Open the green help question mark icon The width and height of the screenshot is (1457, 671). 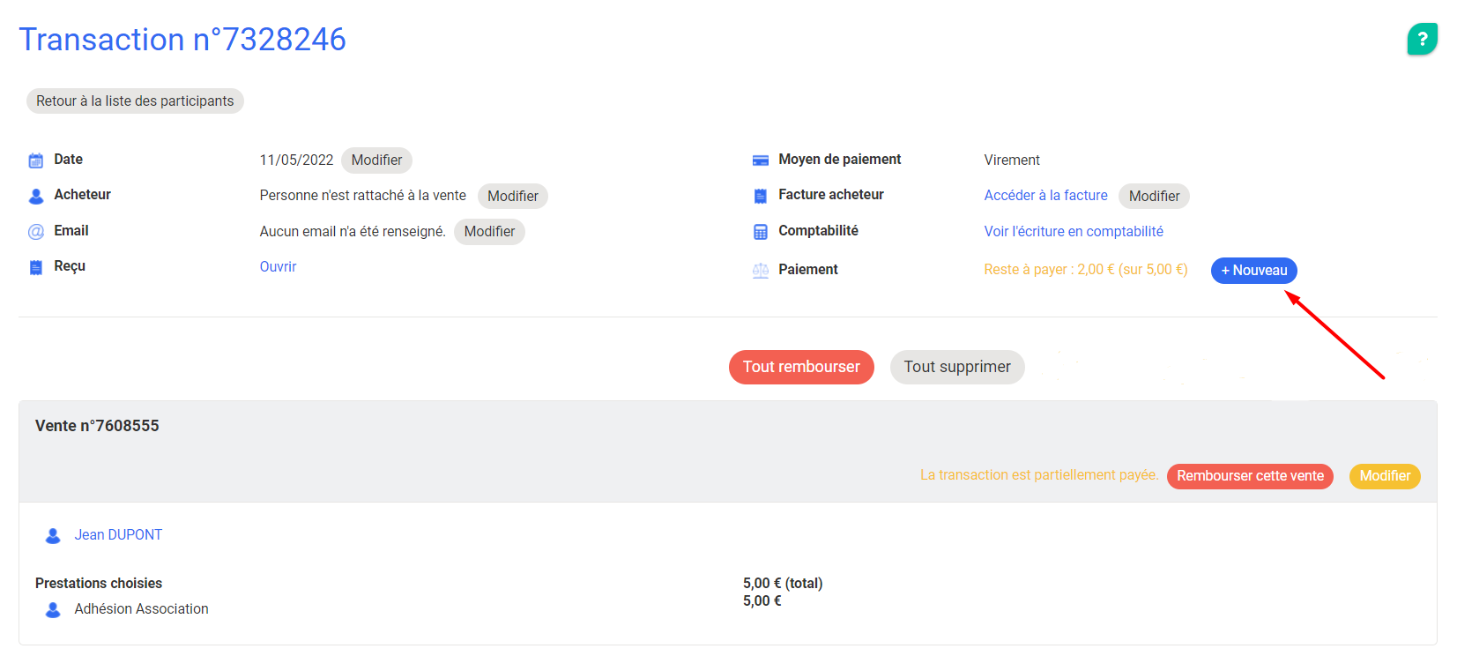click(1422, 39)
